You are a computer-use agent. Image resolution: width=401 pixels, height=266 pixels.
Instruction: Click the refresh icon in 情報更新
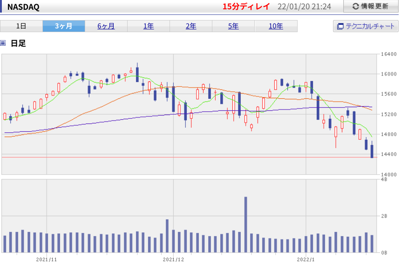[355, 7]
